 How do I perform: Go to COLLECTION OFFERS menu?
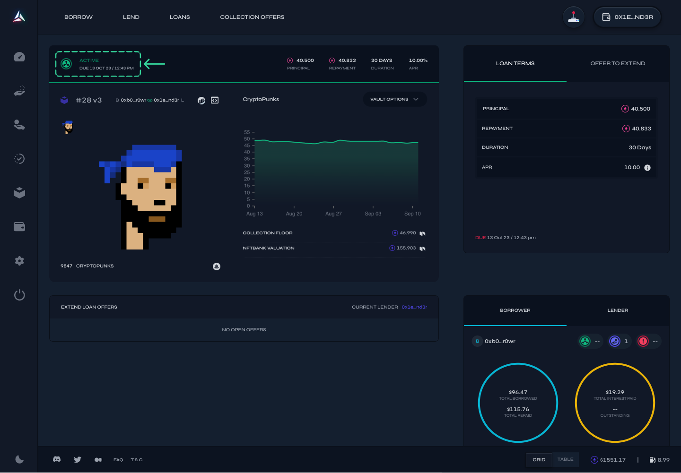(252, 17)
